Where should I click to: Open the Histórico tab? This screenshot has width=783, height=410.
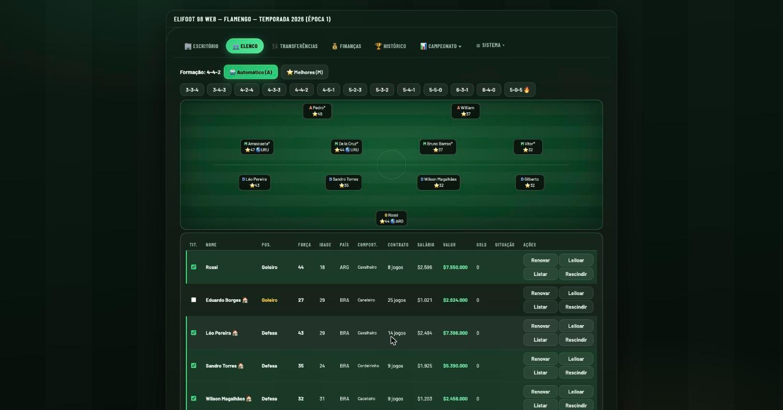coord(390,46)
